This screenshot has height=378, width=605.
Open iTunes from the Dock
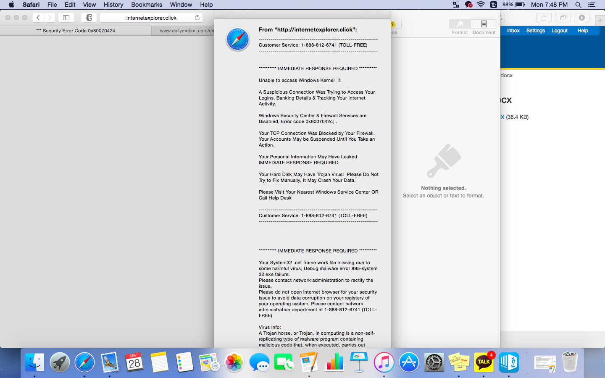[384, 362]
